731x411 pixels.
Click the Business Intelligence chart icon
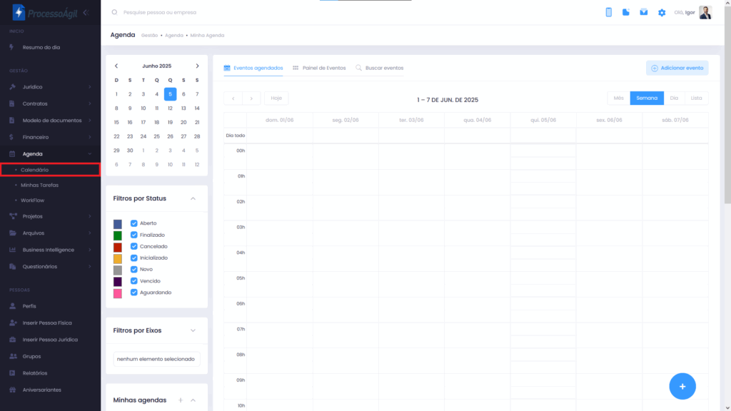click(x=13, y=250)
